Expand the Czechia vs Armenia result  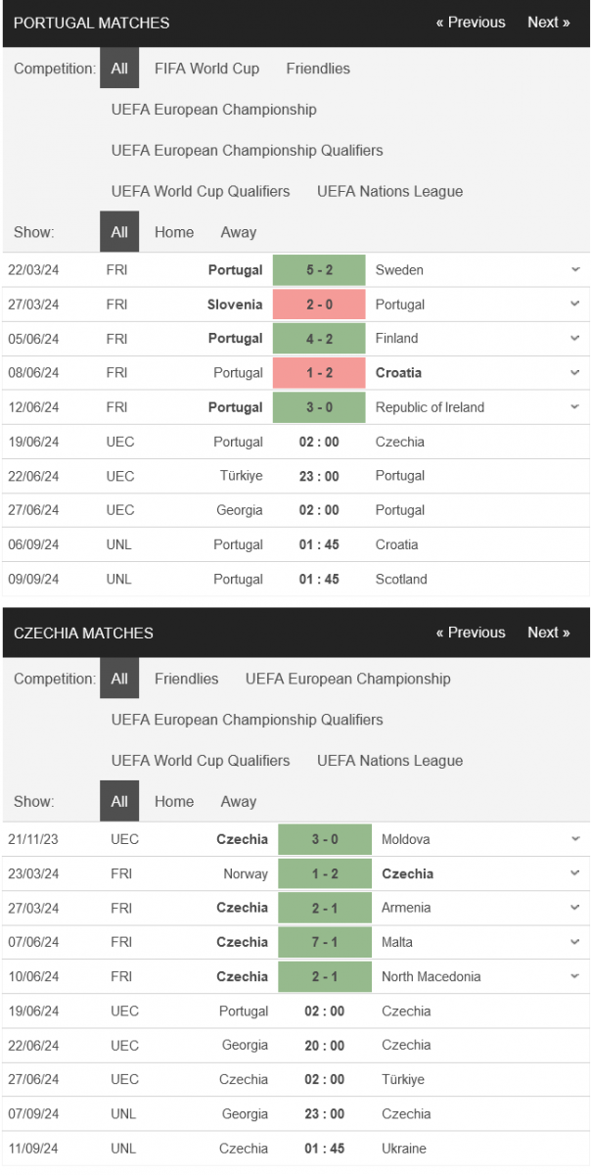pos(575,908)
